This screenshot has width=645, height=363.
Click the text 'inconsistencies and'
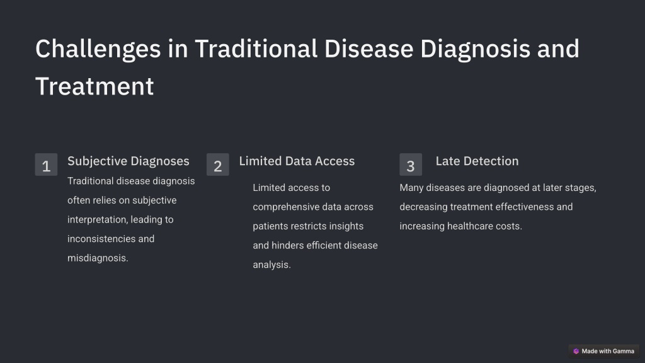[111, 239]
